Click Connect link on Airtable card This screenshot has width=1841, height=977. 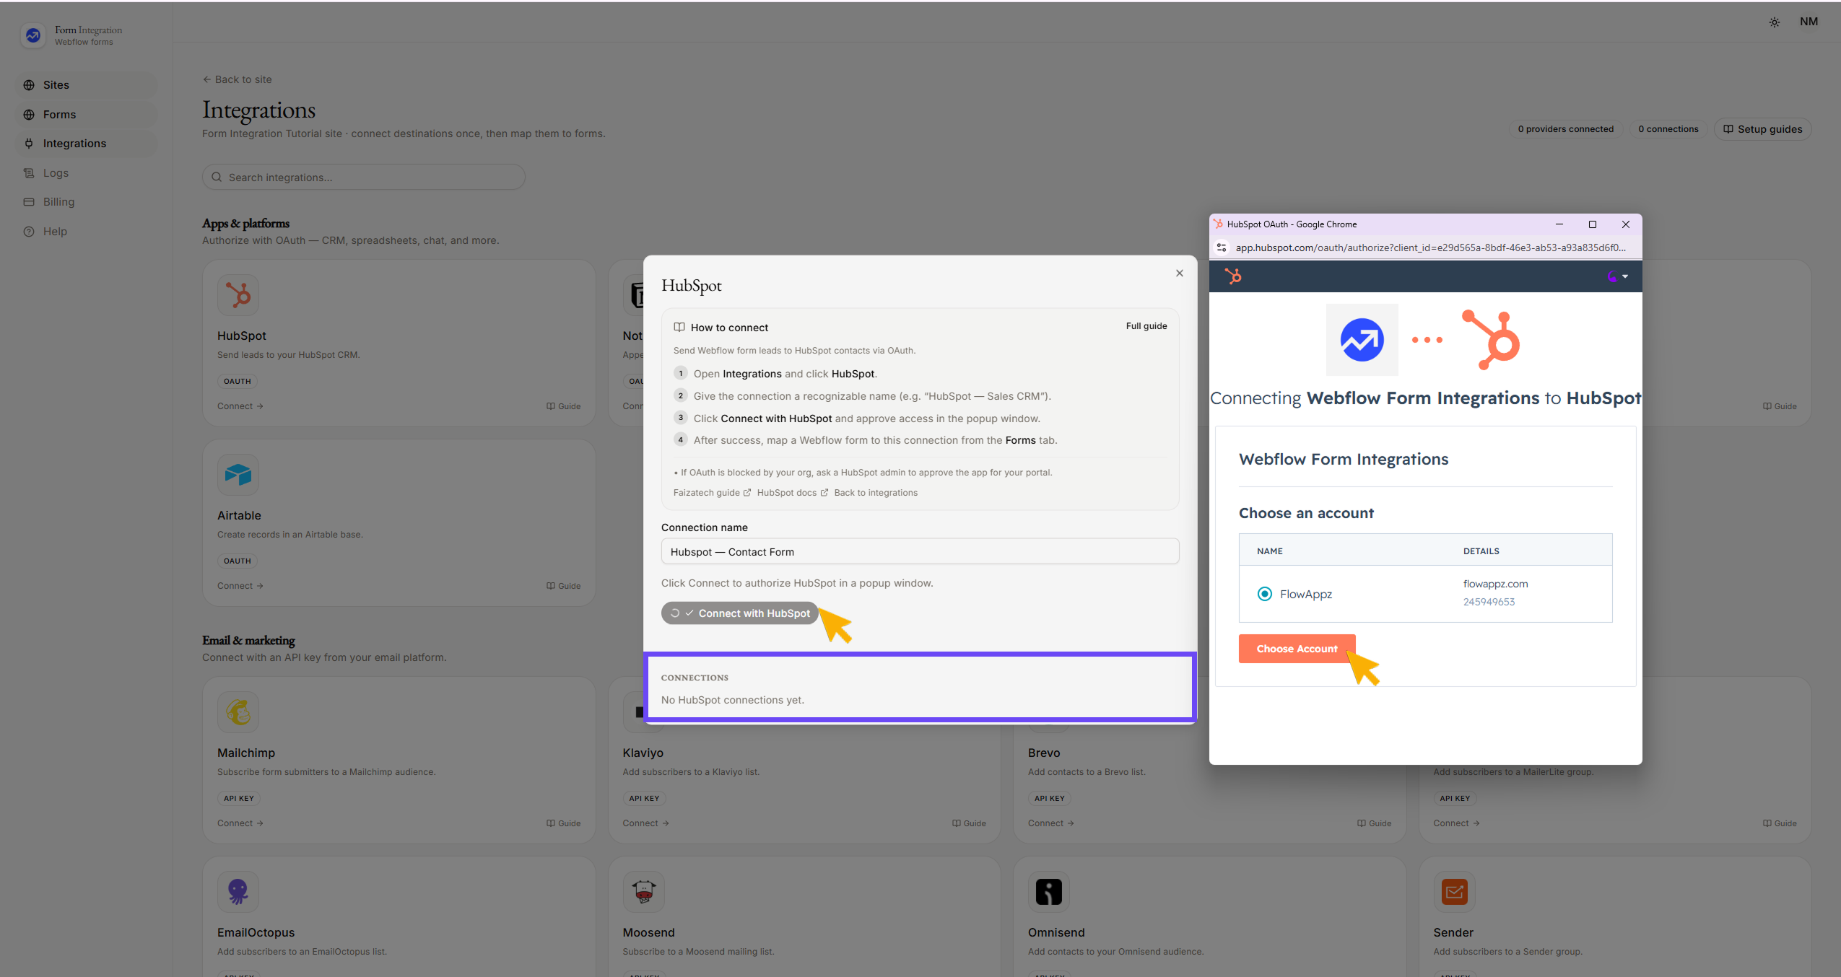(240, 586)
